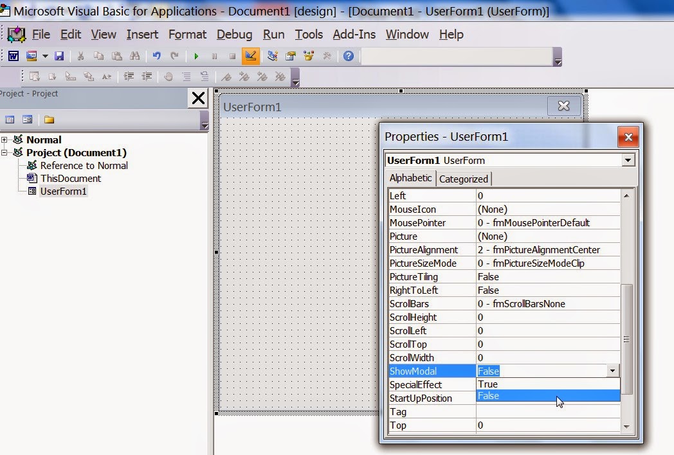Select the View Code icon in Project Explorer
This screenshot has height=455, width=674.
point(10,119)
